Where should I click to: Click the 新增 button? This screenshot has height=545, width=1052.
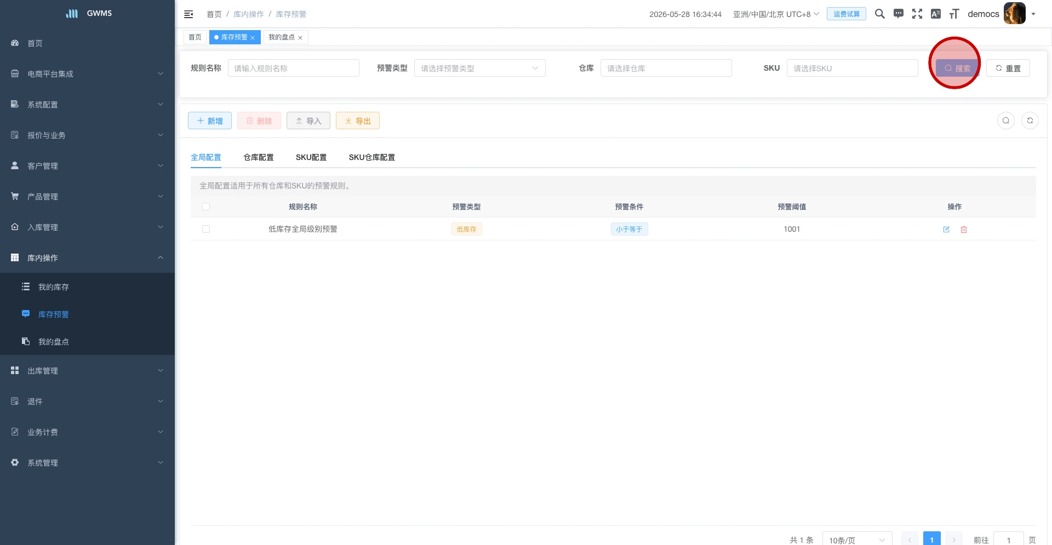[x=210, y=121]
